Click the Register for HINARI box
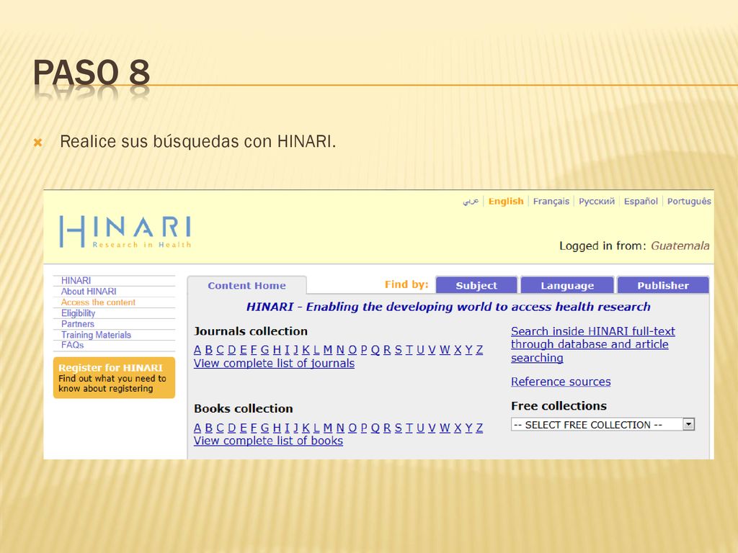This screenshot has height=553, width=738. pyautogui.click(x=114, y=377)
